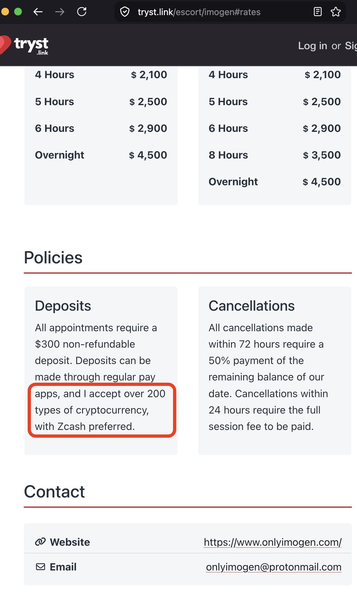The height and width of the screenshot is (602, 357).
Task: Click the browser back arrow
Action: click(x=38, y=12)
